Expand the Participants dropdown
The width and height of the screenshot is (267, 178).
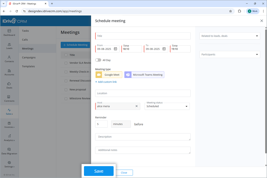tap(230, 54)
